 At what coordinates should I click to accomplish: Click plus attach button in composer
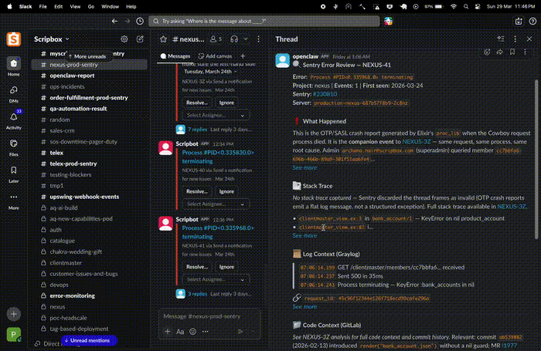pos(168,332)
